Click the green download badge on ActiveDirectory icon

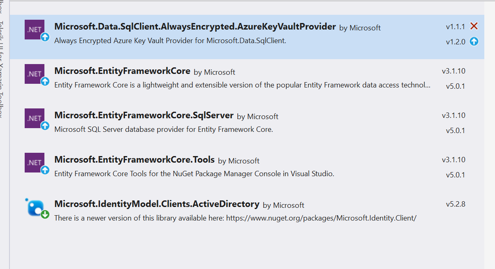click(45, 214)
